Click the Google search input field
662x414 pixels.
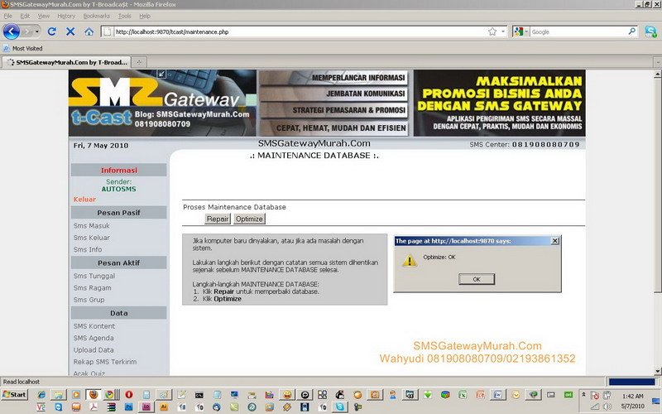578,31
